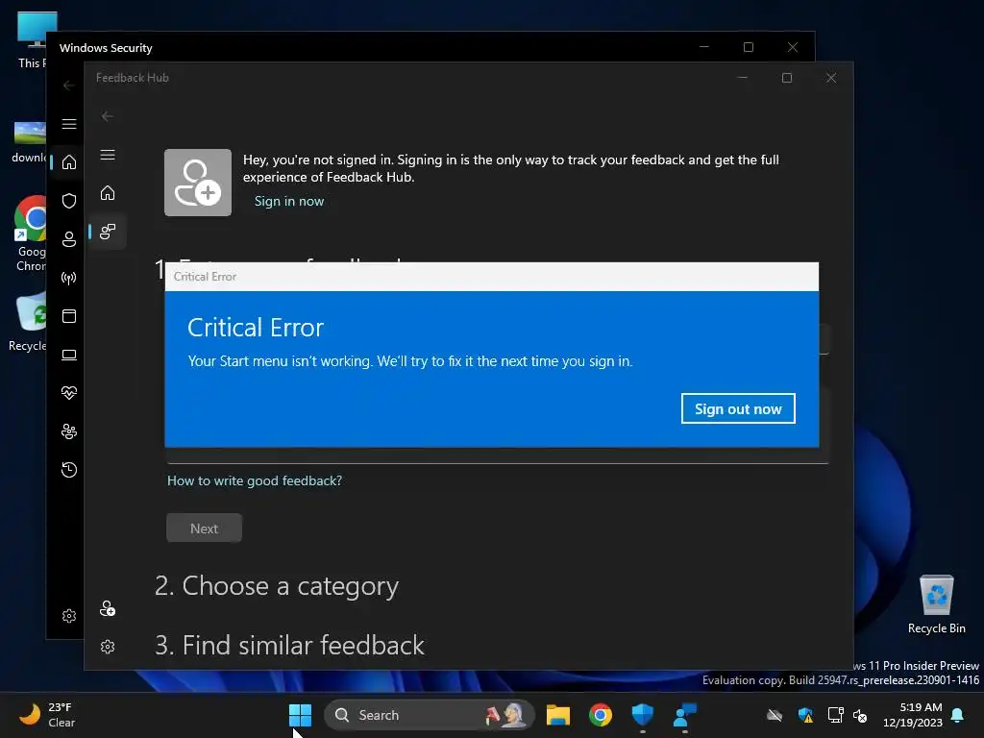Open the weather widget showing 23°F
The width and height of the screenshot is (984, 738).
[47, 715]
